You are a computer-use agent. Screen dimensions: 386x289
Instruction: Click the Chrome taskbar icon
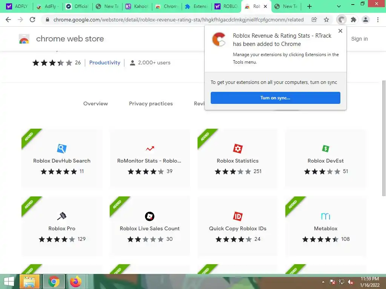coord(54,281)
